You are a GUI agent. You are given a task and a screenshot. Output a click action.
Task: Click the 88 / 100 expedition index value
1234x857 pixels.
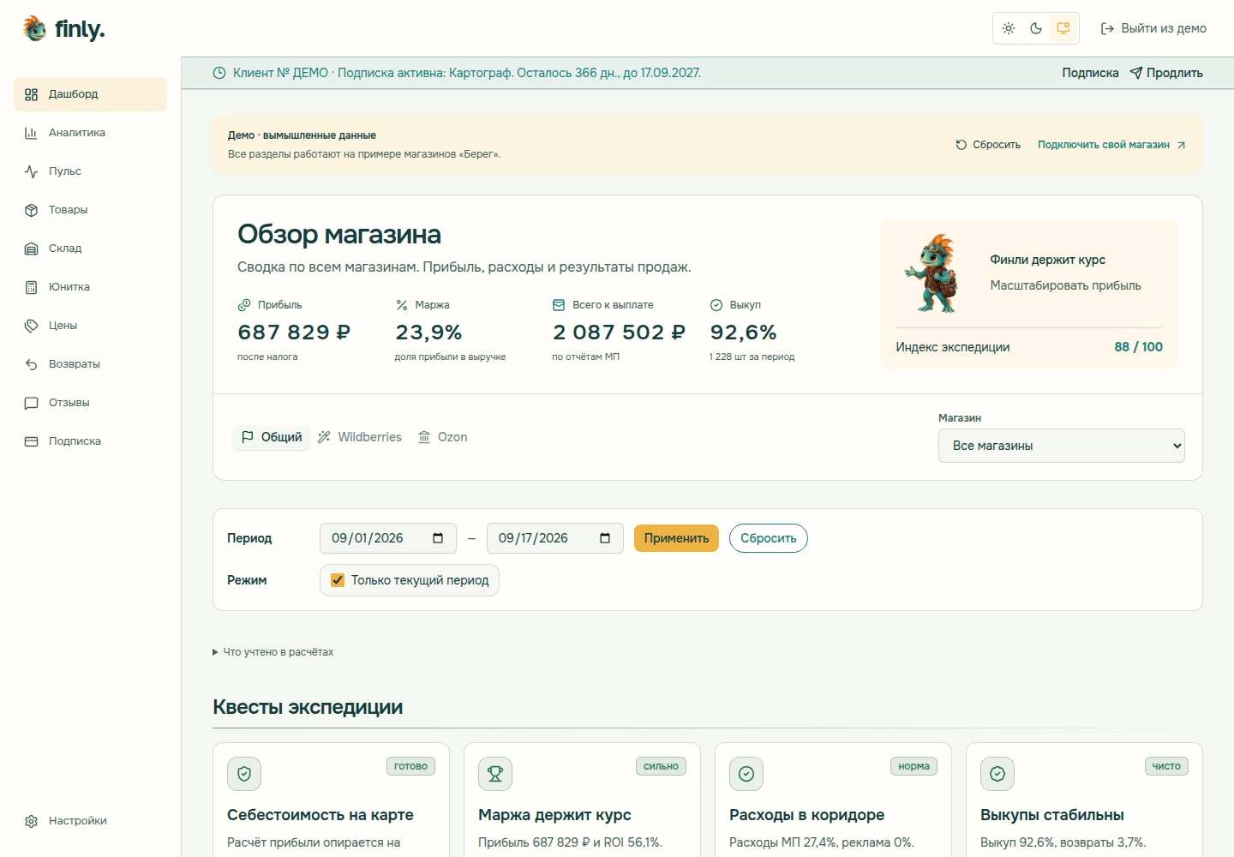[1138, 347]
